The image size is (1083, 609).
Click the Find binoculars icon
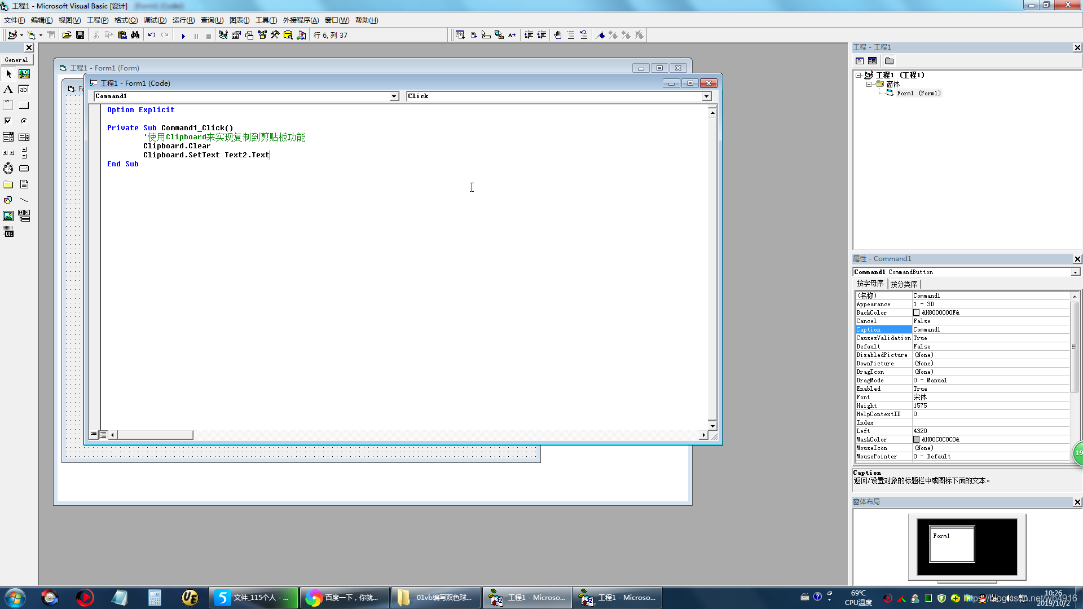point(135,36)
